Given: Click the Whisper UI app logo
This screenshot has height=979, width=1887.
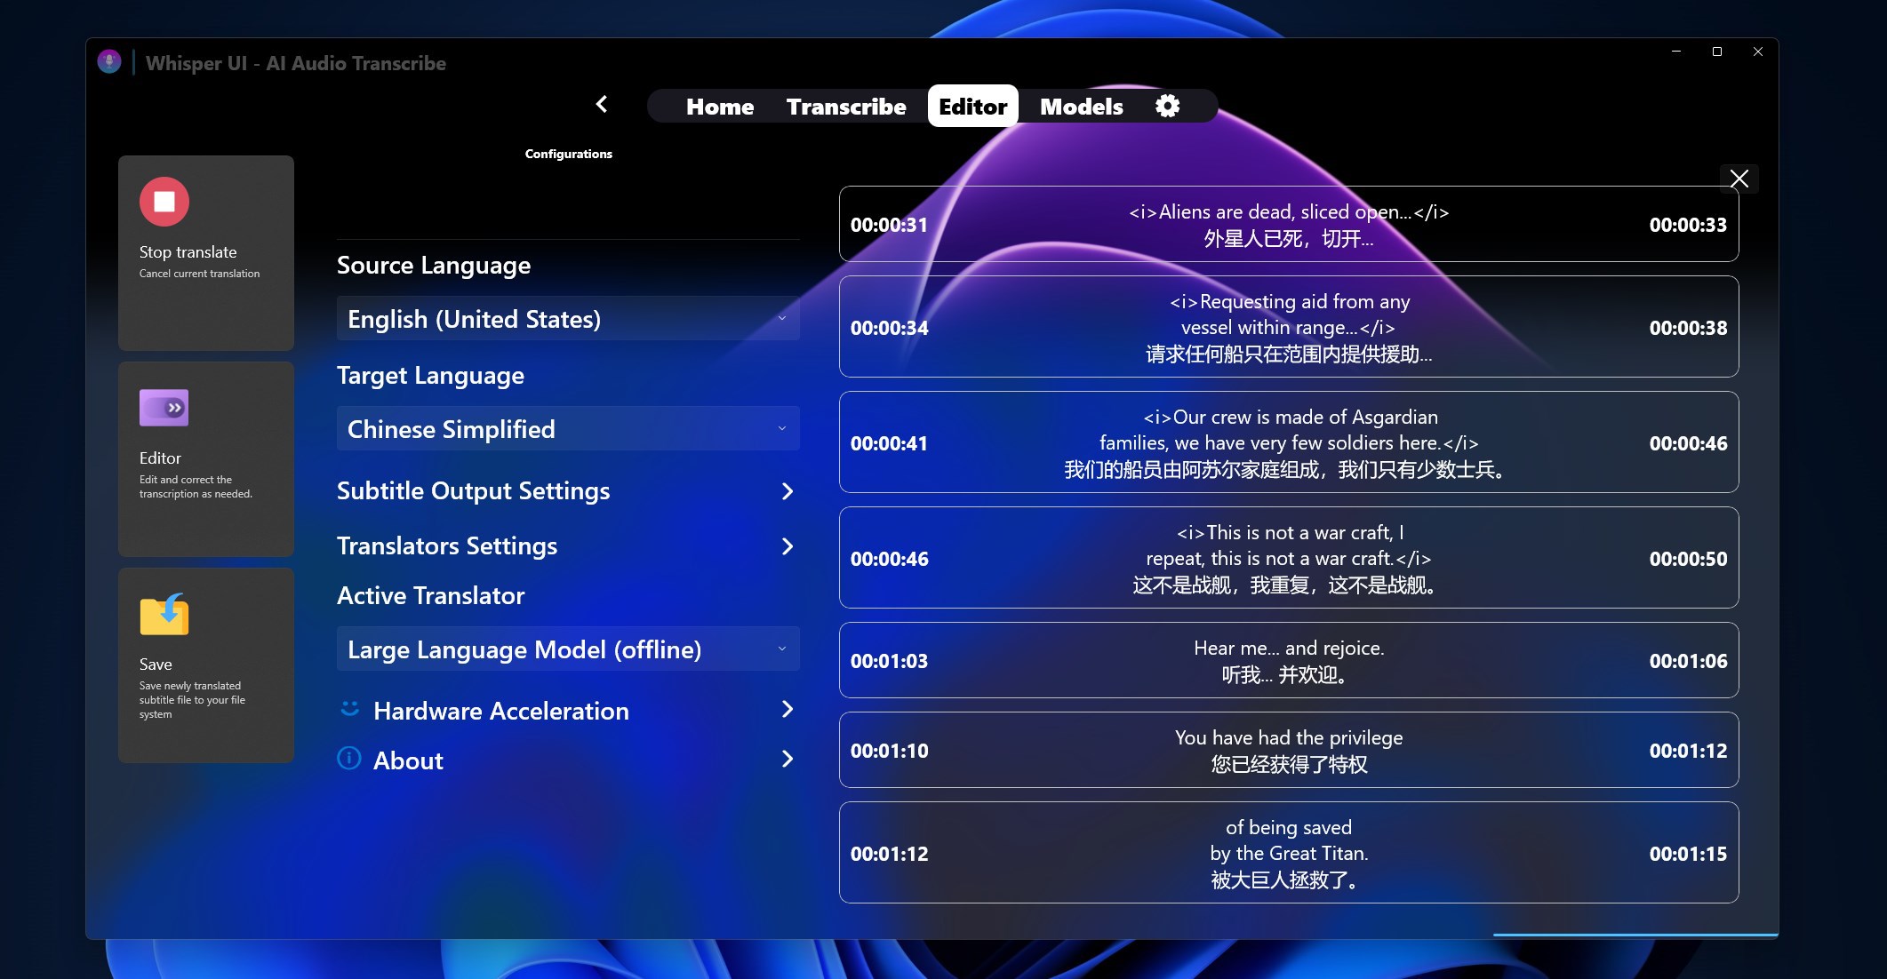Looking at the screenshot, I should (x=109, y=62).
